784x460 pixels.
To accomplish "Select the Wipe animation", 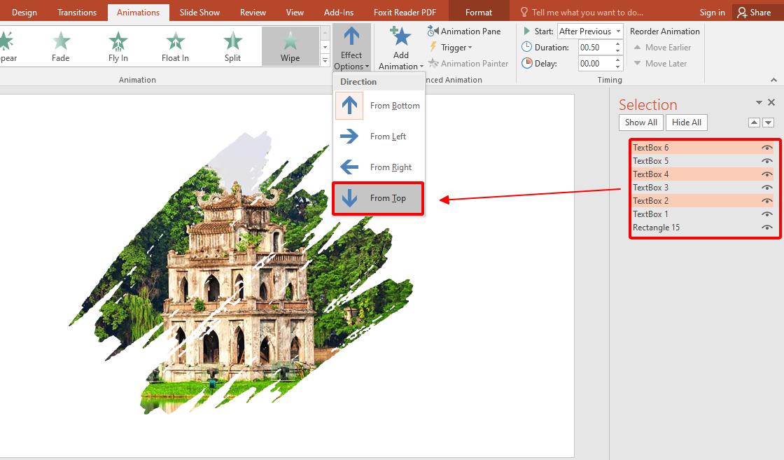I will (290, 46).
